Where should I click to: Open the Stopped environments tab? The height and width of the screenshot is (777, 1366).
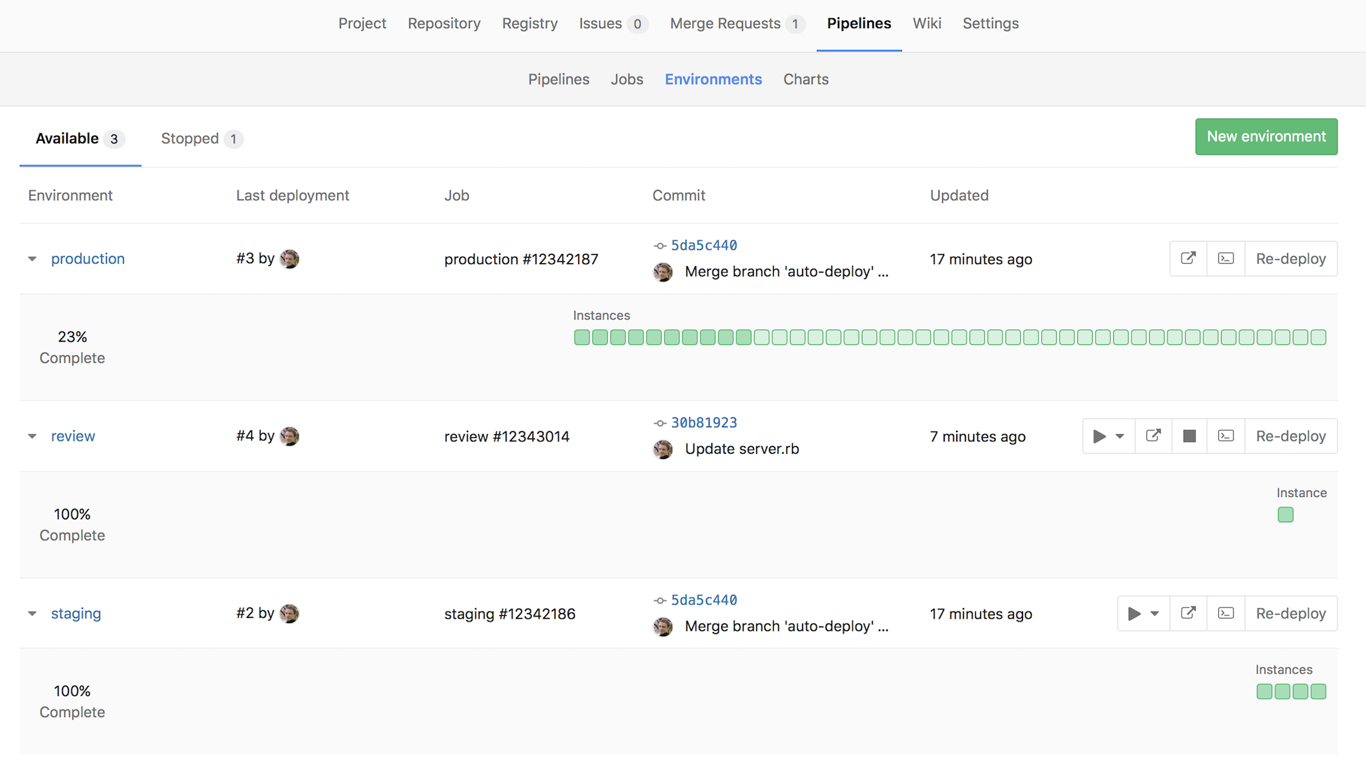click(190, 139)
